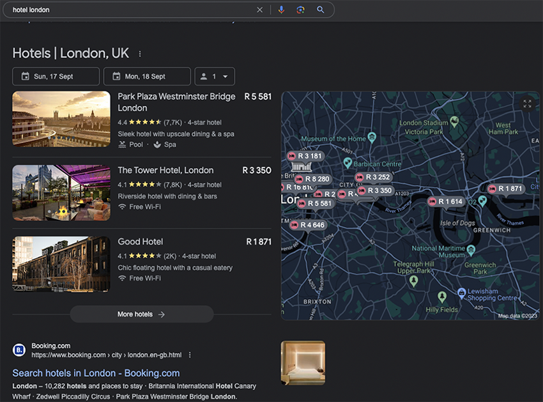Click the Greenwich Park label on map

tap(480, 268)
